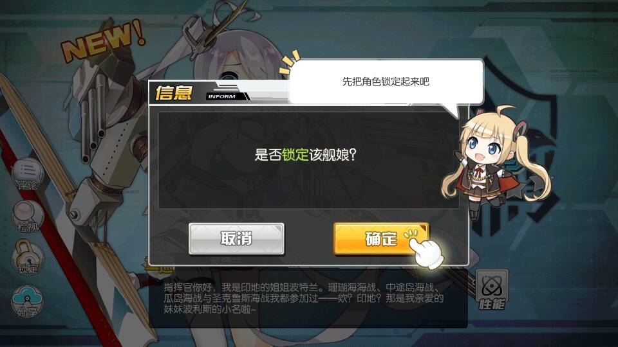
Task: Click the 是否锁定该舰娘? message text
Action: (305, 155)
